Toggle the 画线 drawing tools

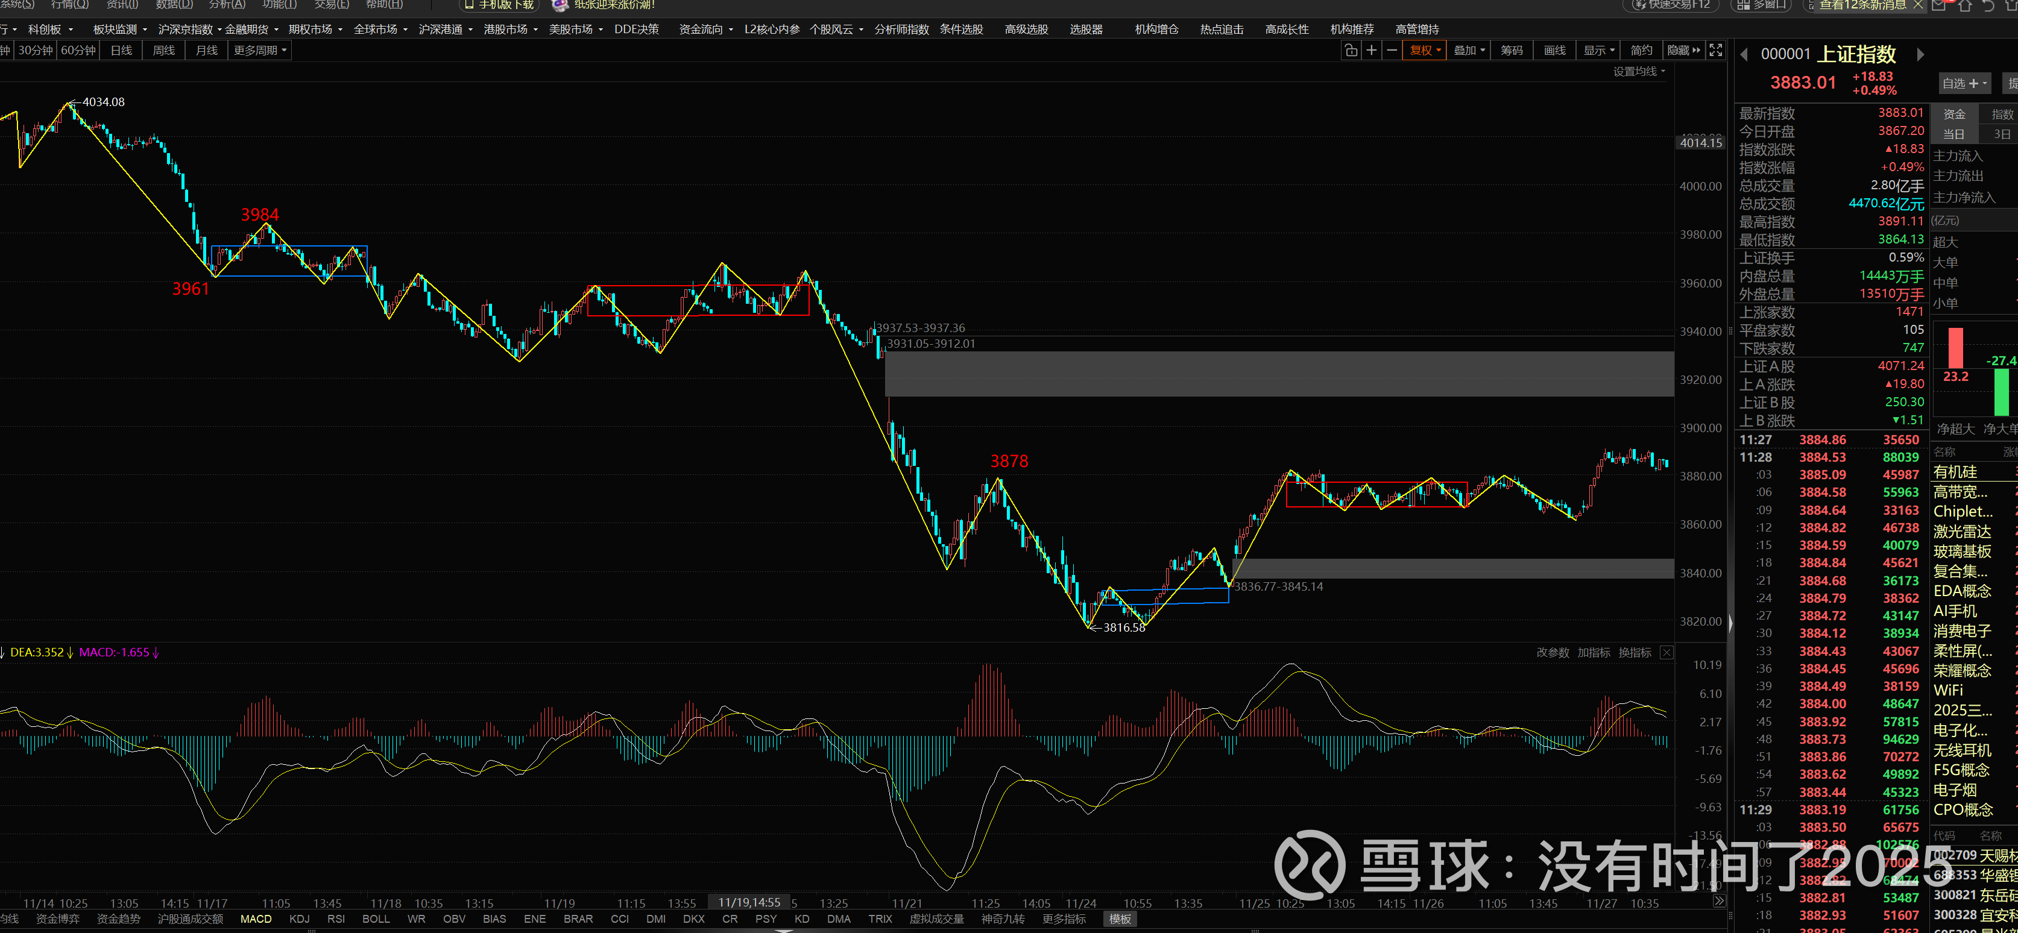(x=1554, y=50)
